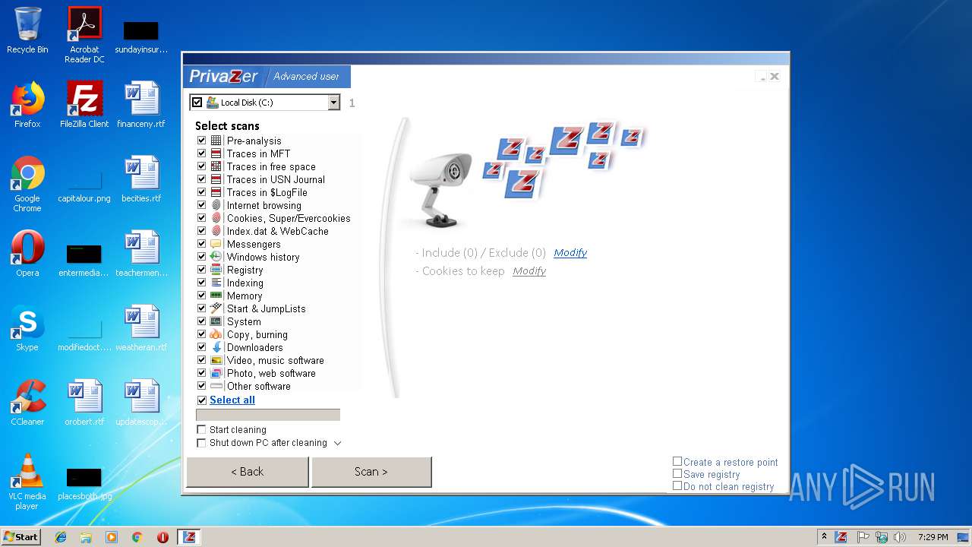This screenshot has height=547, width=972.
Task: Click the Copy, burning flame icon
Action: pos(216,334)
